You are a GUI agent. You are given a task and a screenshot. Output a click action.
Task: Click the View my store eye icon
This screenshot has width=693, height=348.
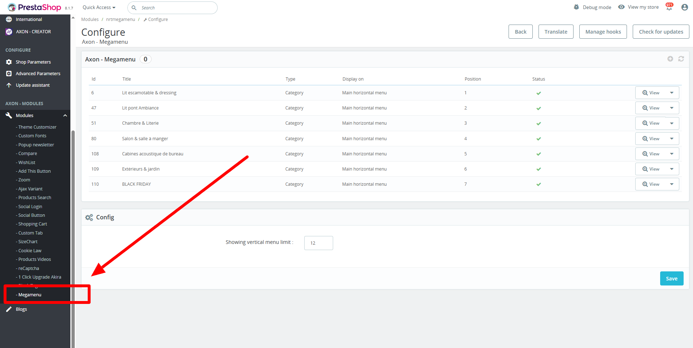[x=621, y=7]
